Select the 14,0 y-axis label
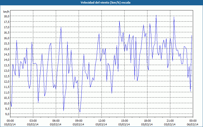203x127 pixels. pyautogui.click(x=7, y=60)
